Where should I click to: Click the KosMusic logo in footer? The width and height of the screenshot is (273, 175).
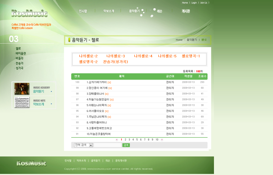click(x=31, y=163)
